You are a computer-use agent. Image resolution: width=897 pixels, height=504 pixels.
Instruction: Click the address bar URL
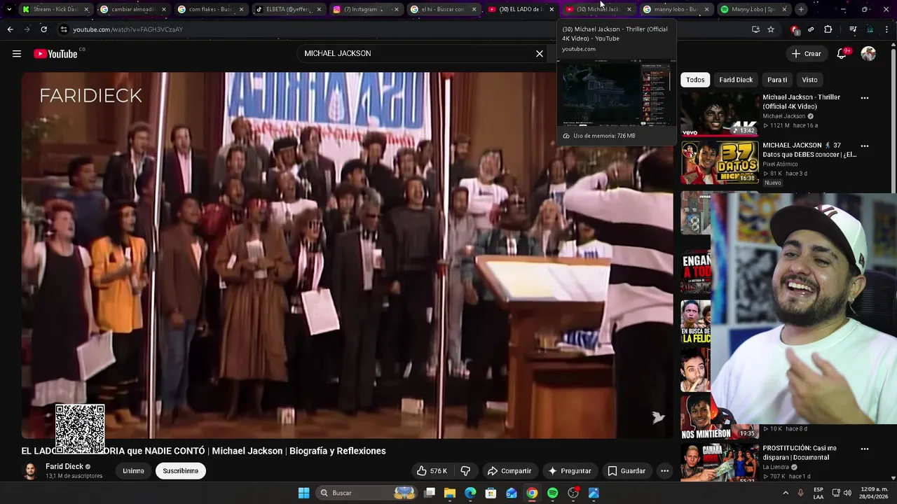point(128,29)
